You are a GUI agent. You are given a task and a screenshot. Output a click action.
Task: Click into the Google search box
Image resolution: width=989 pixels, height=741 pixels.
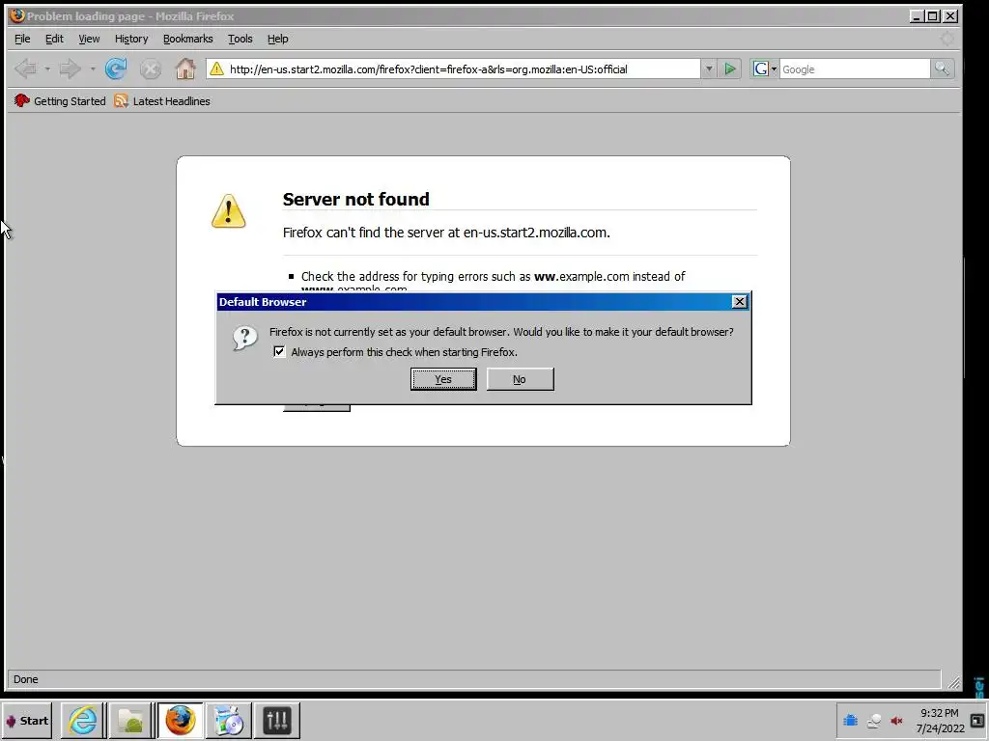[x=854, y=69]
